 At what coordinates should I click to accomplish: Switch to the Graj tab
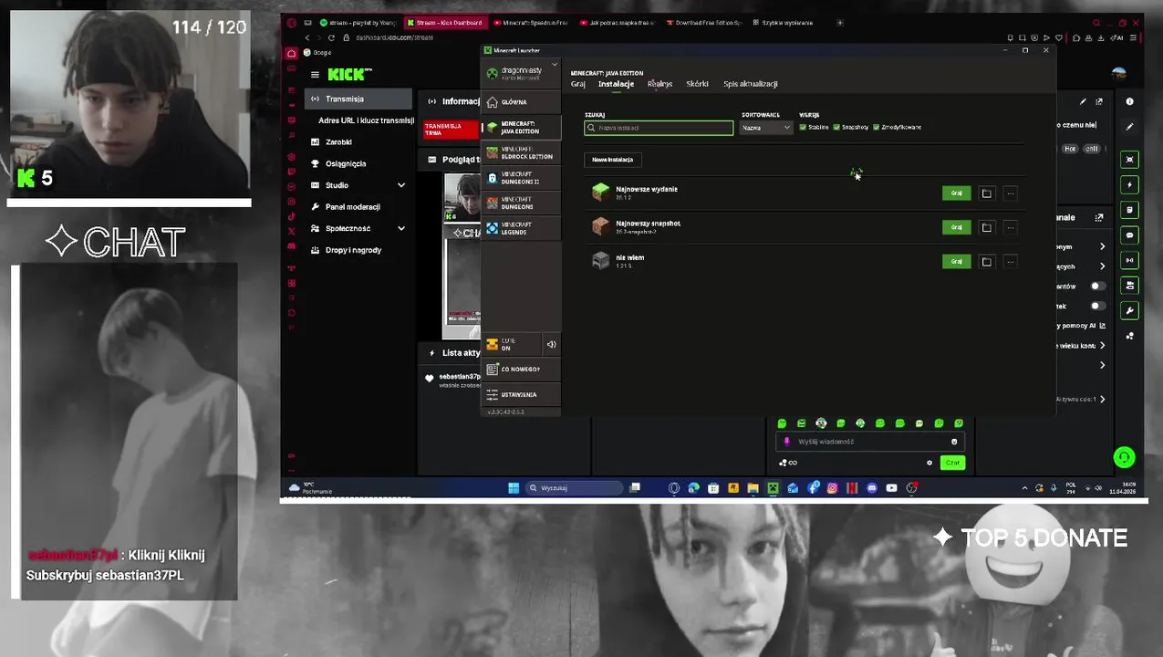[578, 84]
